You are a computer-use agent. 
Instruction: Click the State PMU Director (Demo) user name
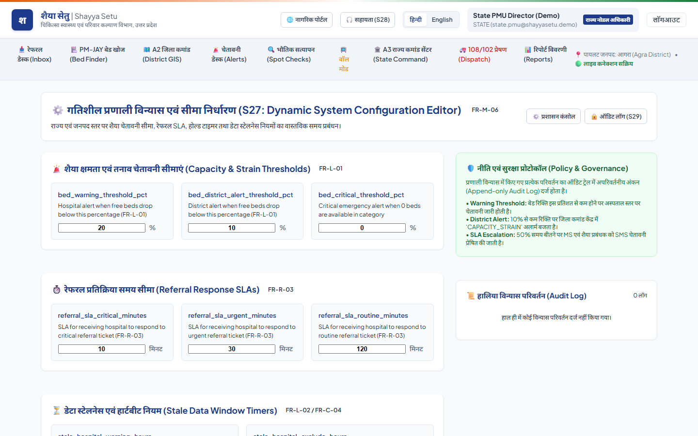[x=516, y=16]
